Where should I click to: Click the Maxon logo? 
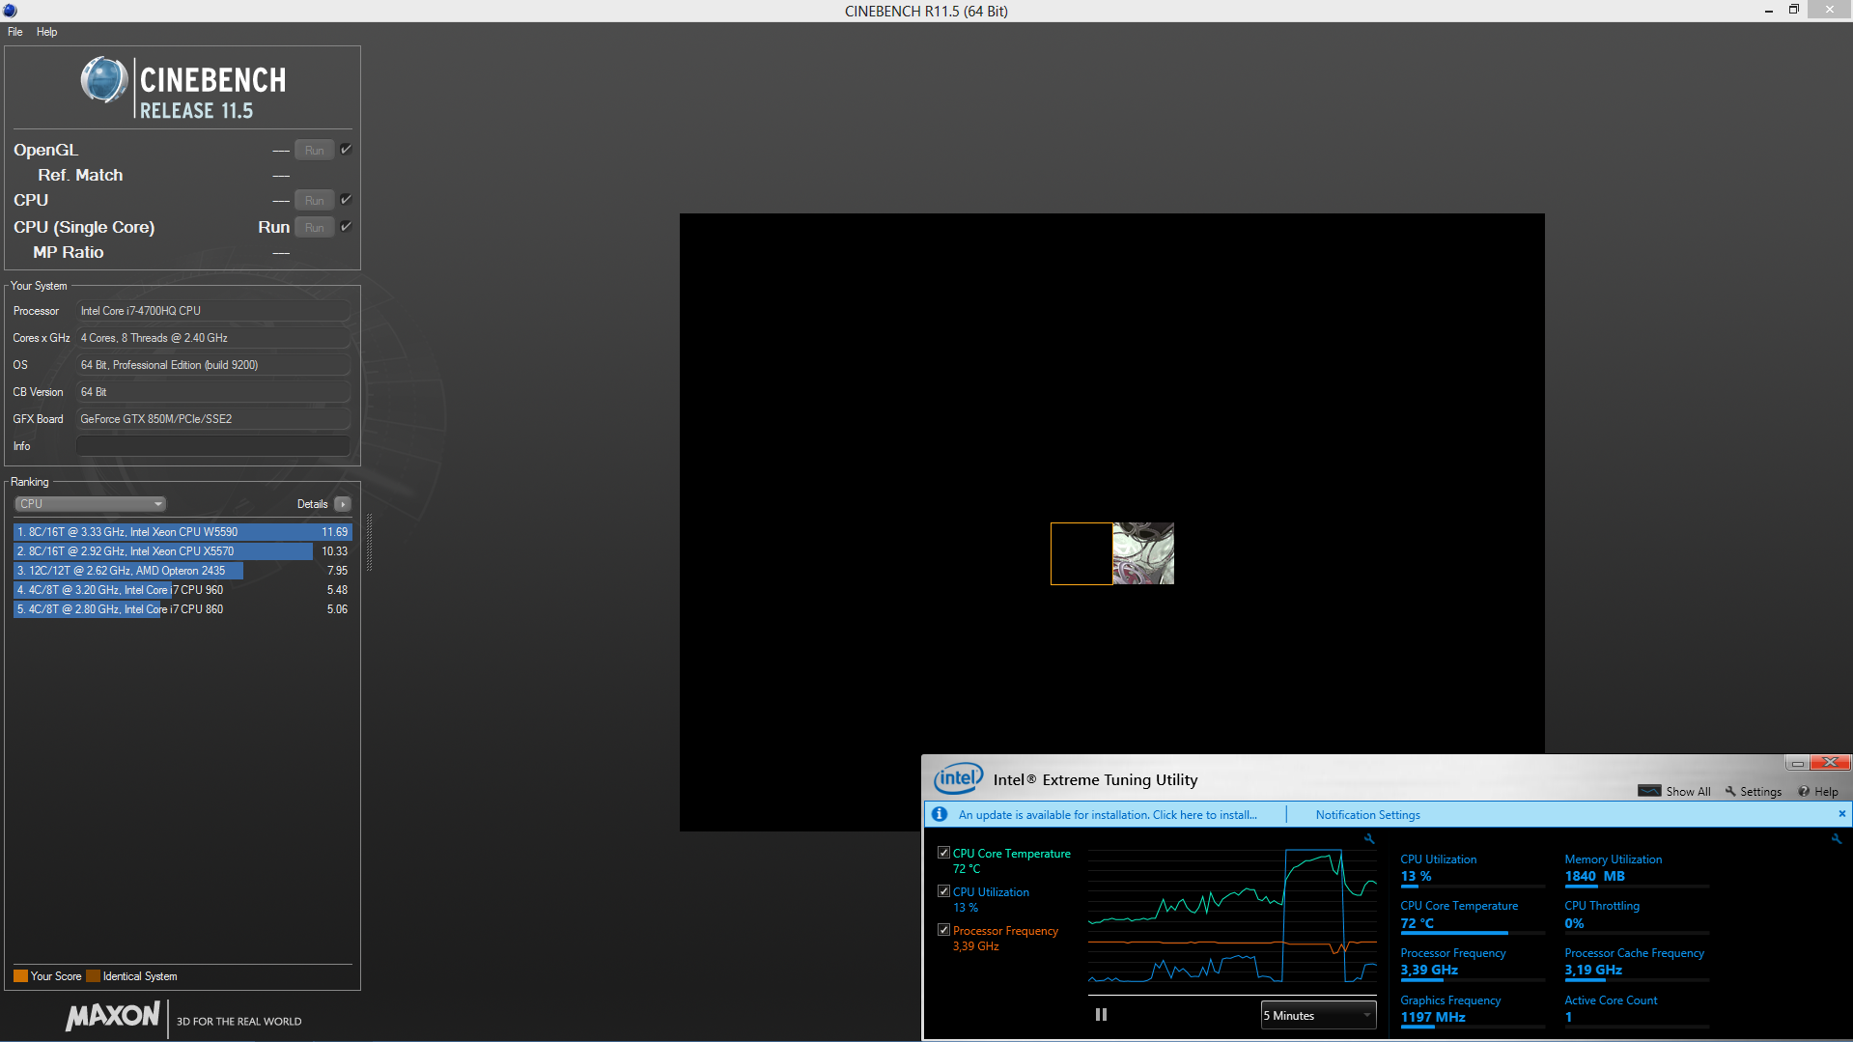[x=113, y=1016]
